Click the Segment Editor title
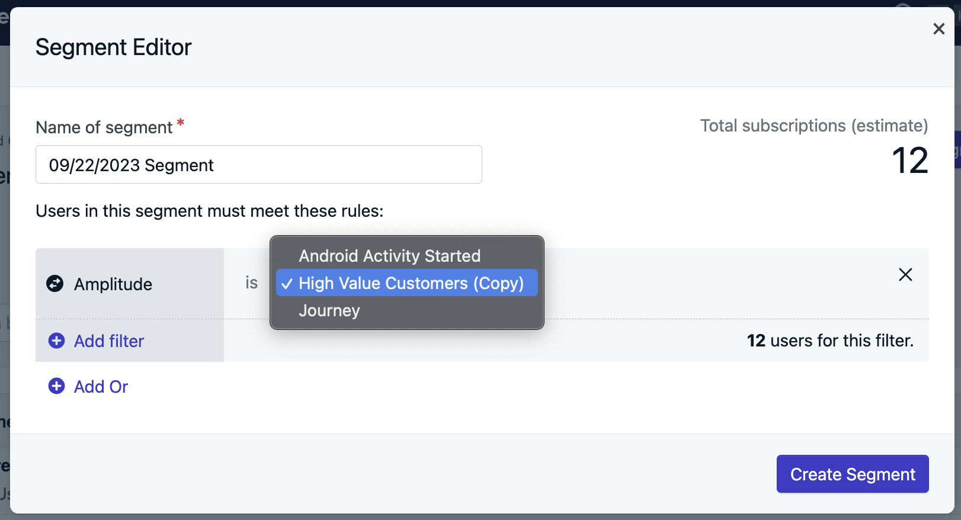 click(114, 47)
